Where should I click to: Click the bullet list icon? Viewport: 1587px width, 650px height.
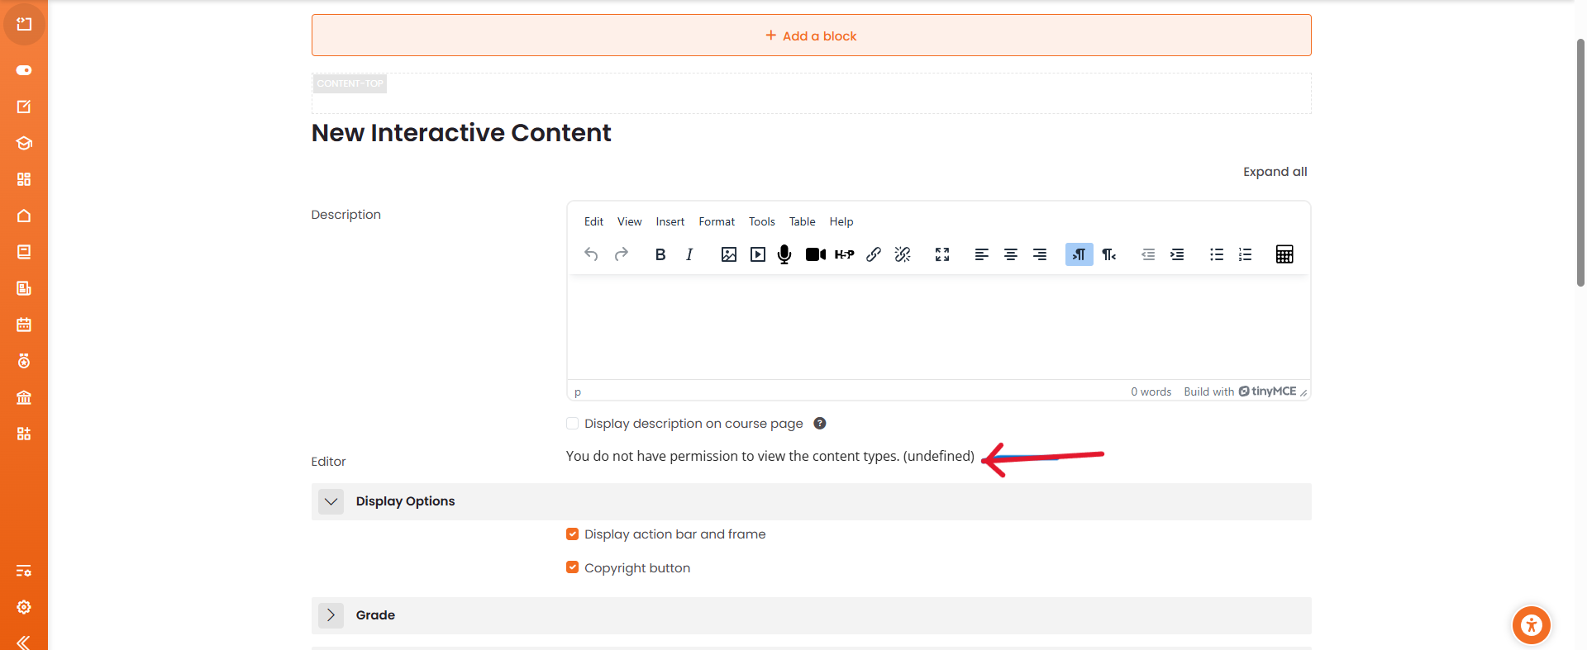pyautogui.click(x=1216, y=254)
